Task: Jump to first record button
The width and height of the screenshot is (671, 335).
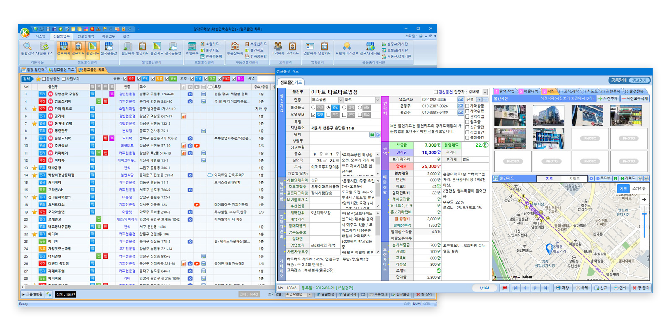Action: pos(515,288)
